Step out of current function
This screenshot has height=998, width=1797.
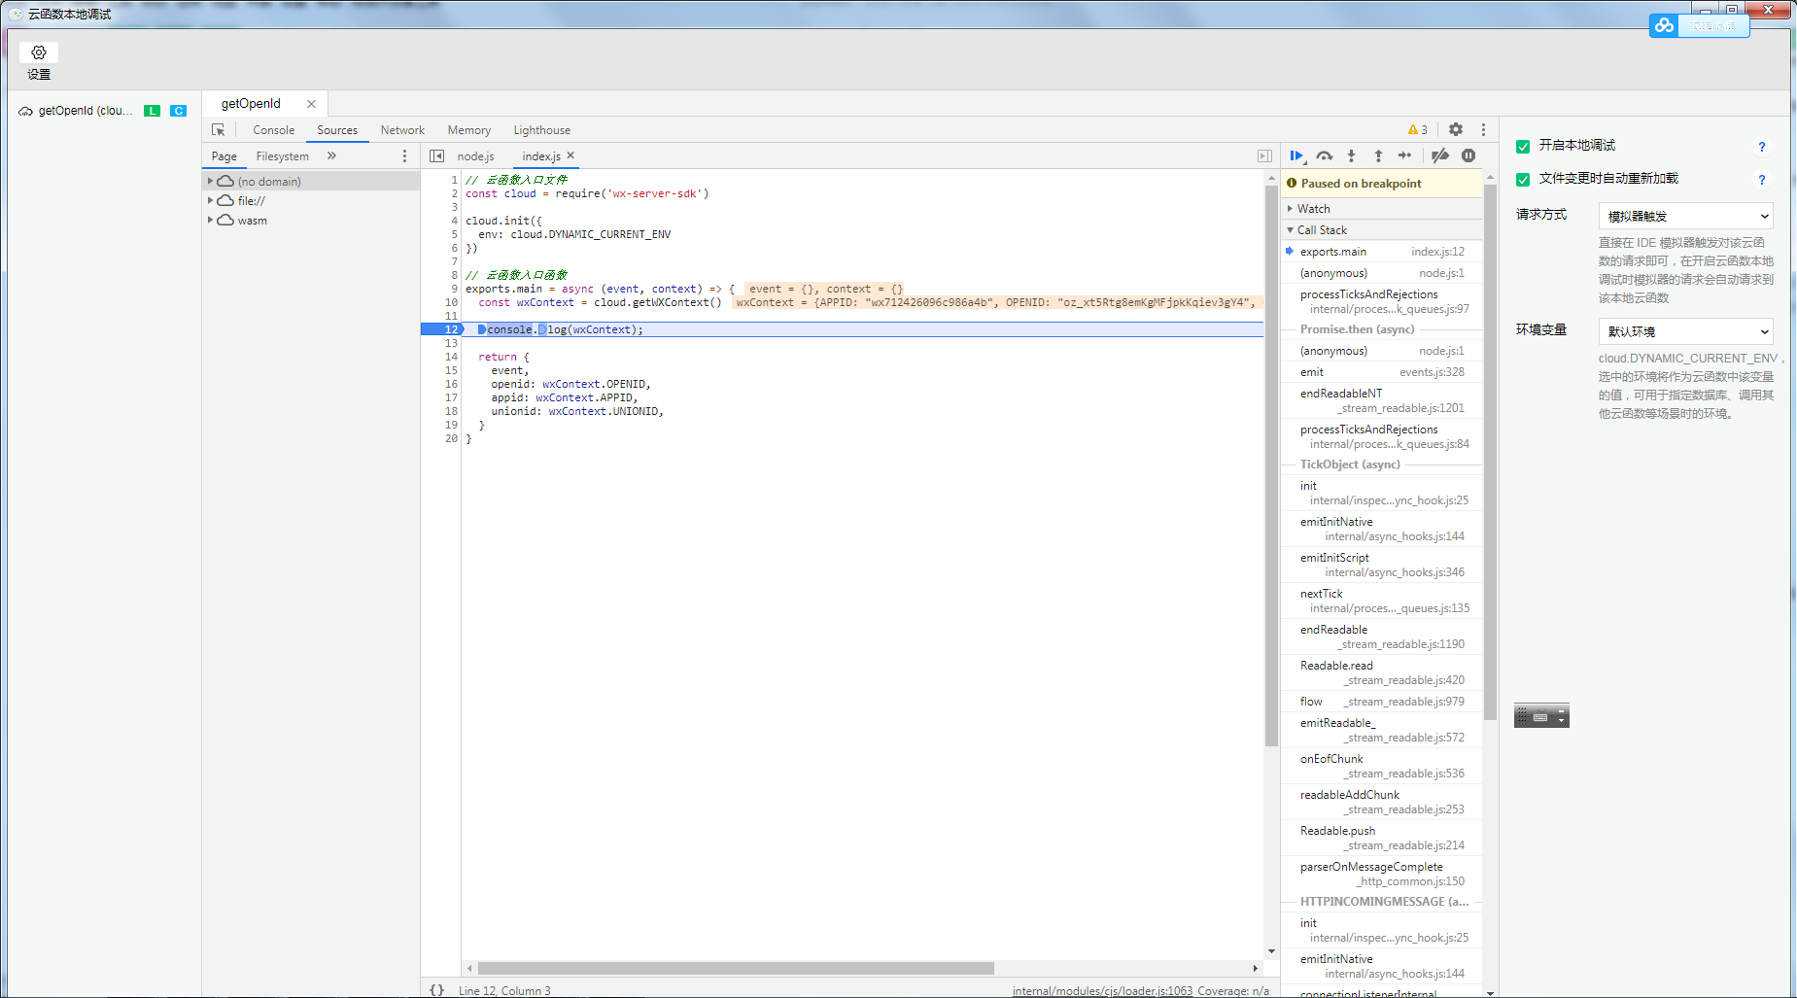(x=1378, y=155)
